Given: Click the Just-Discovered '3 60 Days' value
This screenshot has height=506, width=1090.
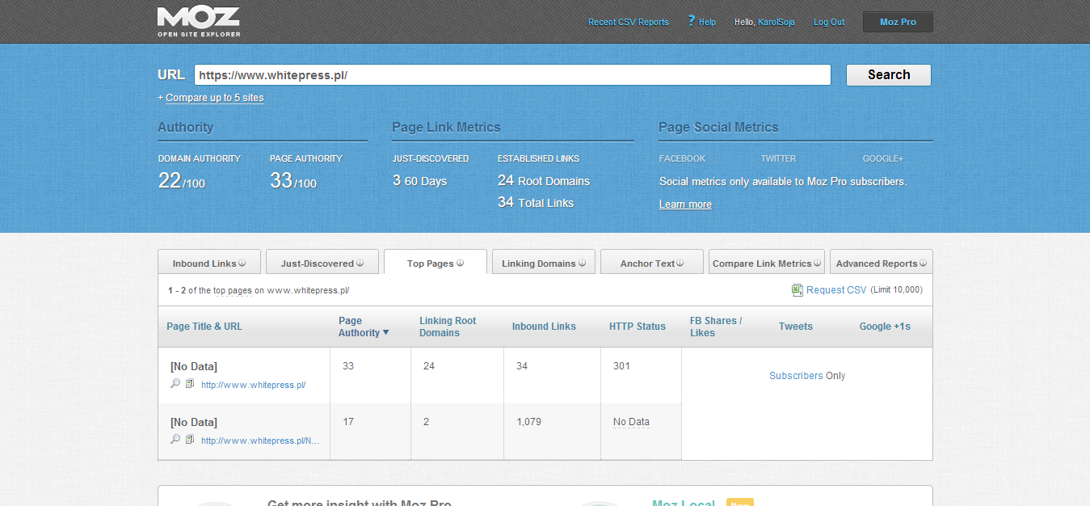Looking at the screenshot, I should tap(419, 181).
